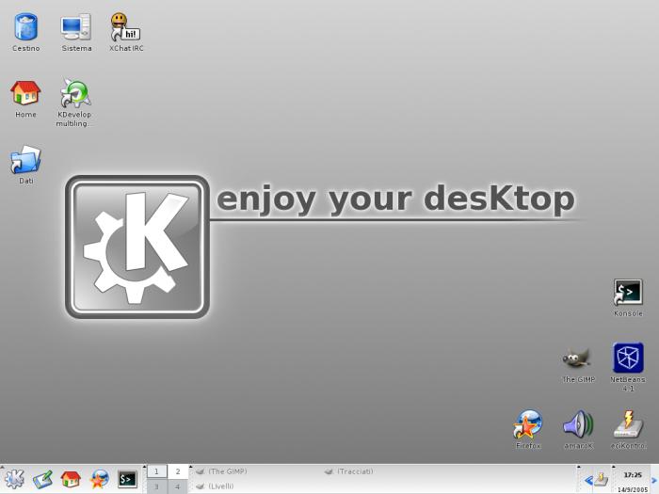The image size is (659, 494).
Task: Click the system tray power icon
Action: tap(601, 479)
